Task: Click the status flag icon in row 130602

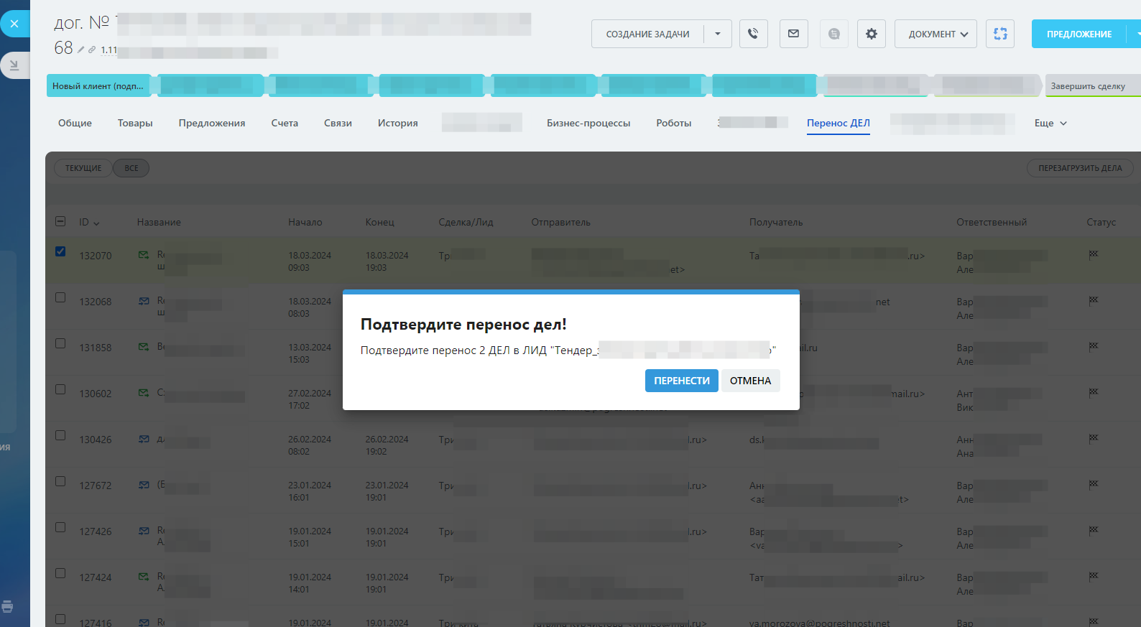Action: 1094,392
